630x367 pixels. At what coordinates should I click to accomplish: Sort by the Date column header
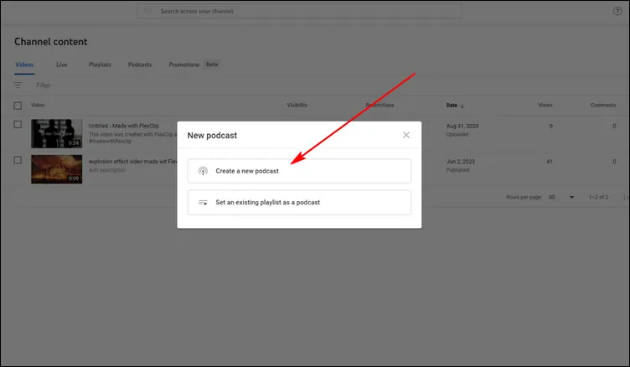(452, 106)
